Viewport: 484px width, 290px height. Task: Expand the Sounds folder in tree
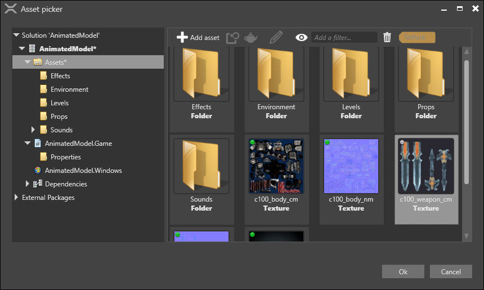coord(33,130)
